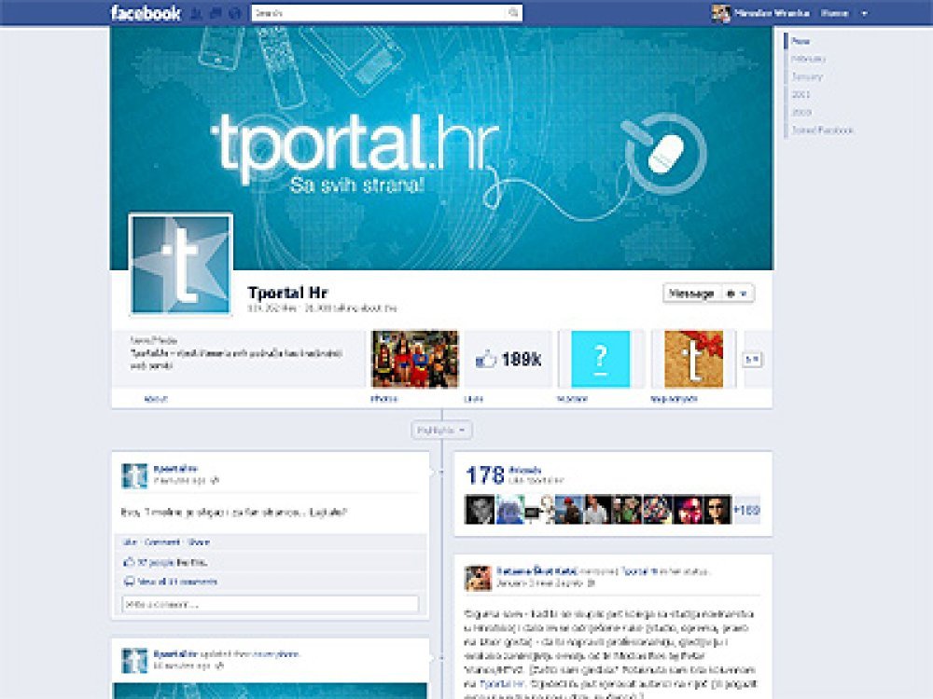Click the Message button
The width and height of the screenshot is (933, 699).
(691, 294)
